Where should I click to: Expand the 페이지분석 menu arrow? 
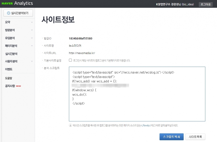[32, 46]
